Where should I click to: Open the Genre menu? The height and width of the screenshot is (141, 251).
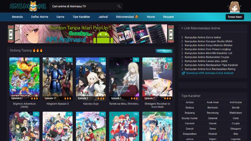click(60, 17)
